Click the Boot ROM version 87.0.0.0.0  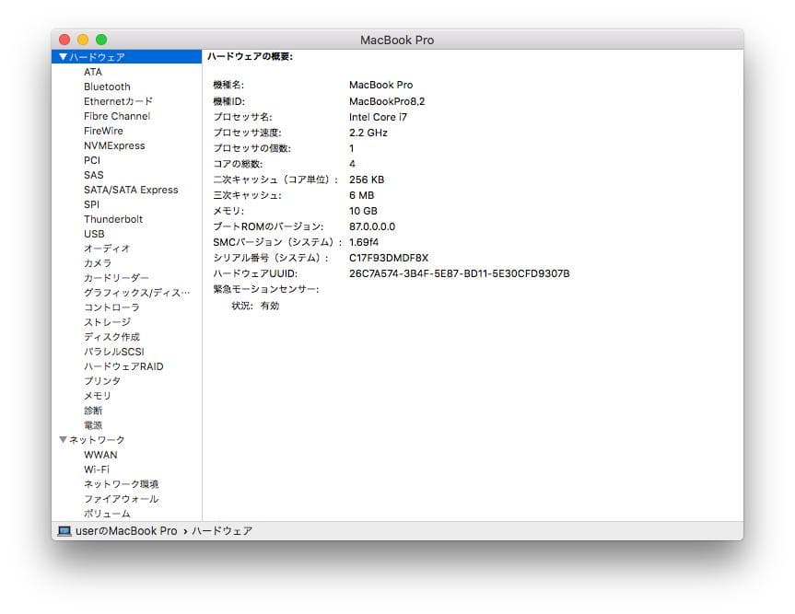pos(372,227)
